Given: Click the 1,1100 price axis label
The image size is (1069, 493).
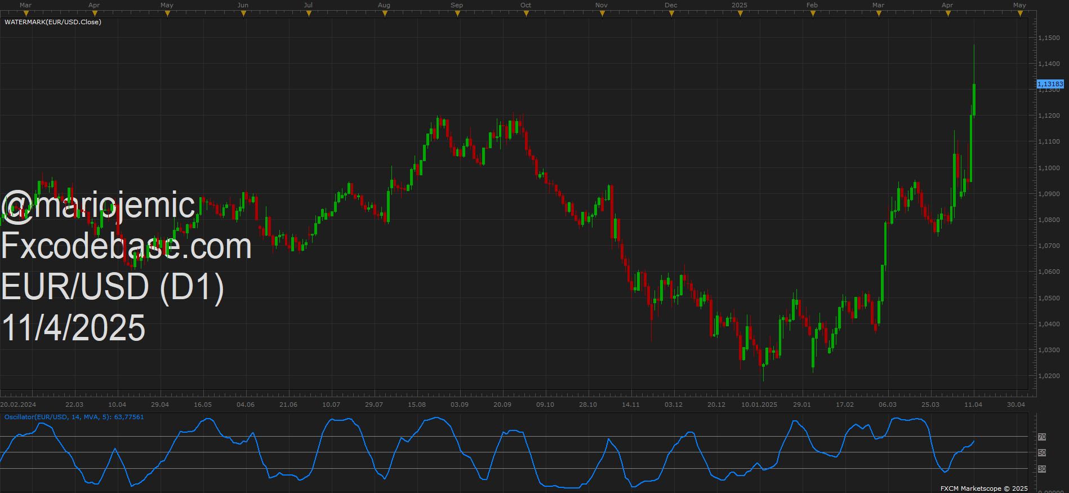Looking at the screenshot, I should pyautogui.click(x=1049, y=141).
